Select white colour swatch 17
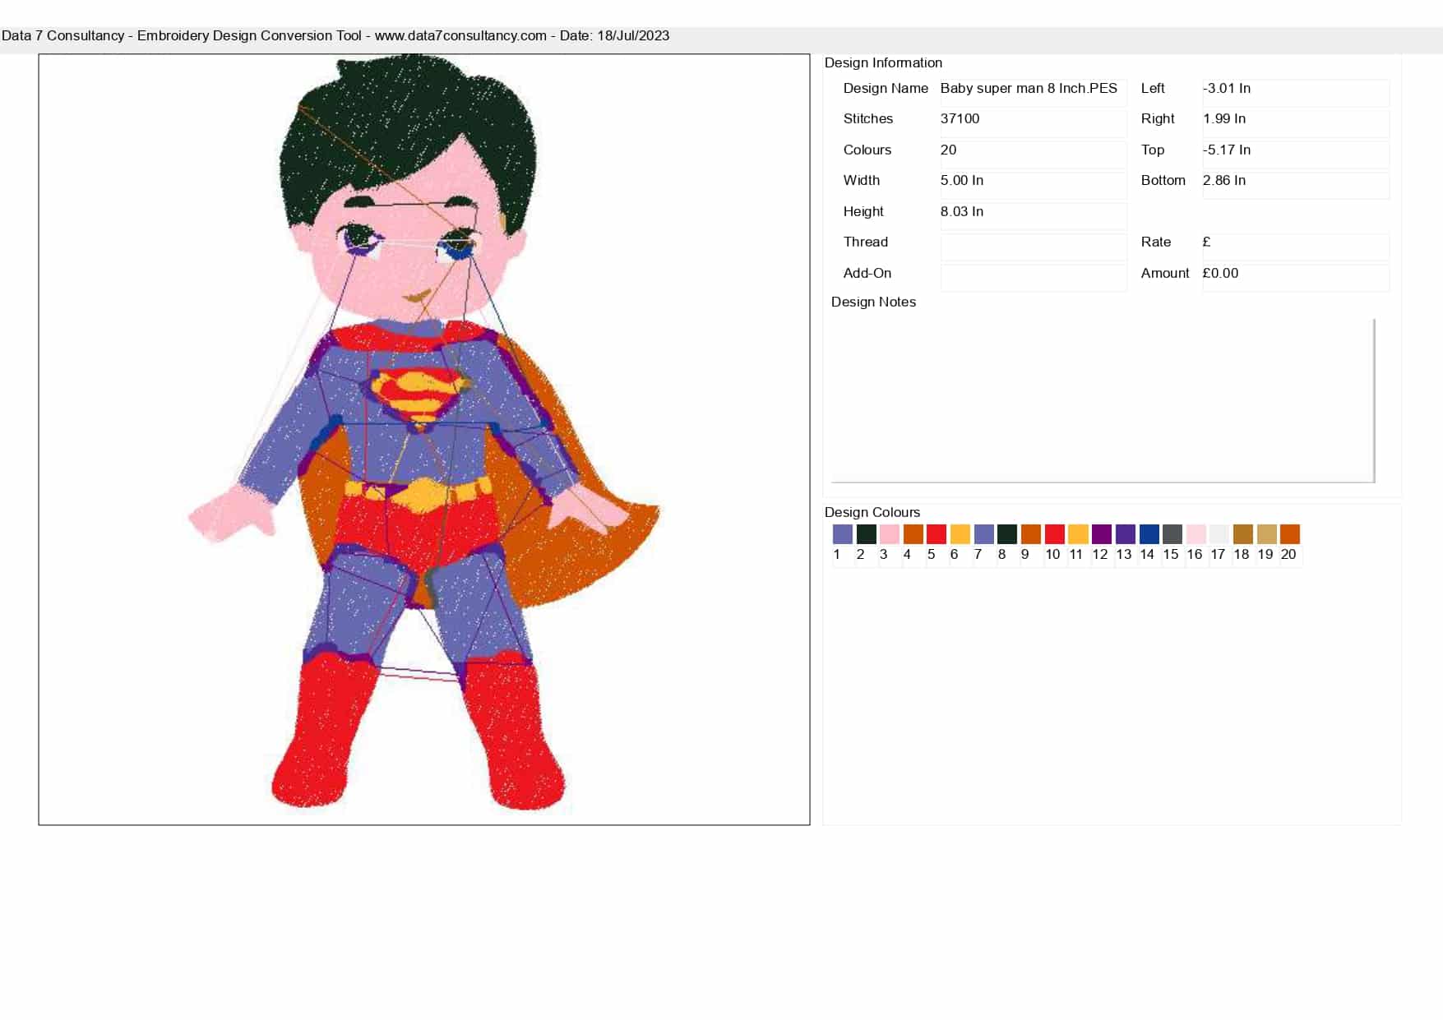The height and width of the screenshot is (1020, 1443). (1219, 534)
